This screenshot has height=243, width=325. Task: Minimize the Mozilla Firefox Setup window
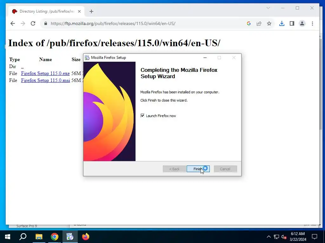[205, 58]
